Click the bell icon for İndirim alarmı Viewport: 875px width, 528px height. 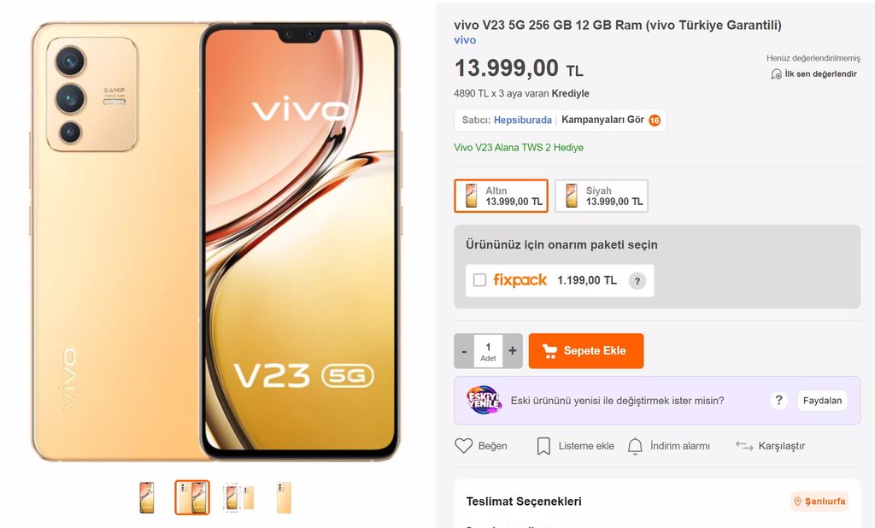point(635,446)
